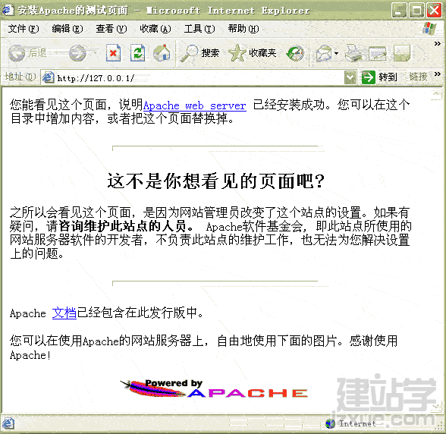The width and height of the screenshot is (446, 434).
Task: Expand the Links bar chevron
Action: [x=438, y=74]
